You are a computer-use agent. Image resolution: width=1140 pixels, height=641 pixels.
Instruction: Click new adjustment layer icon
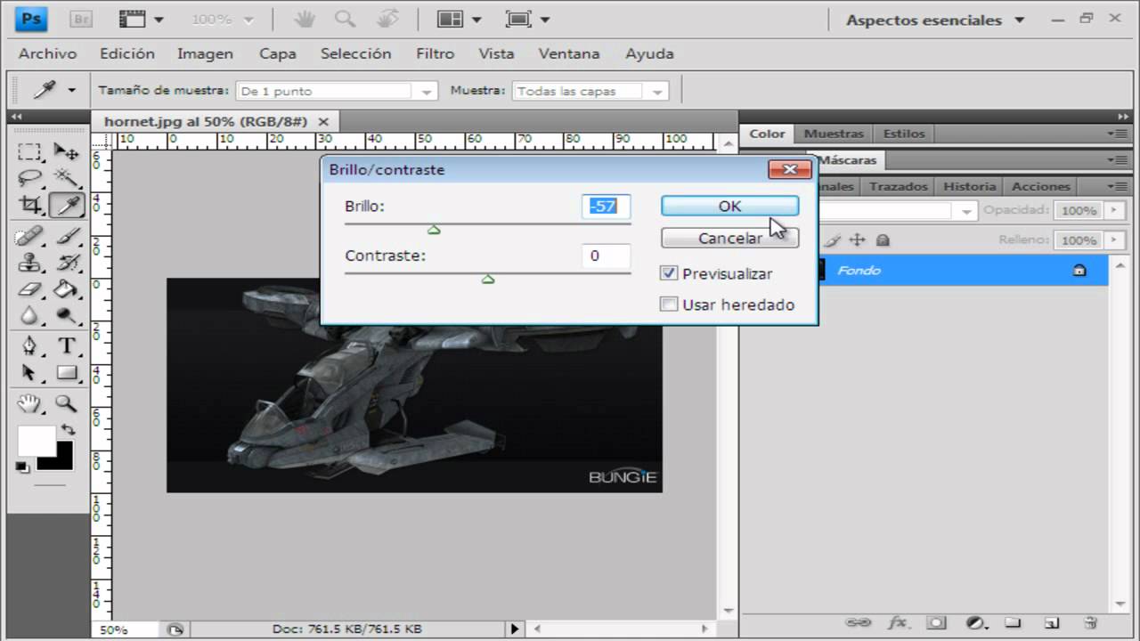975,622
